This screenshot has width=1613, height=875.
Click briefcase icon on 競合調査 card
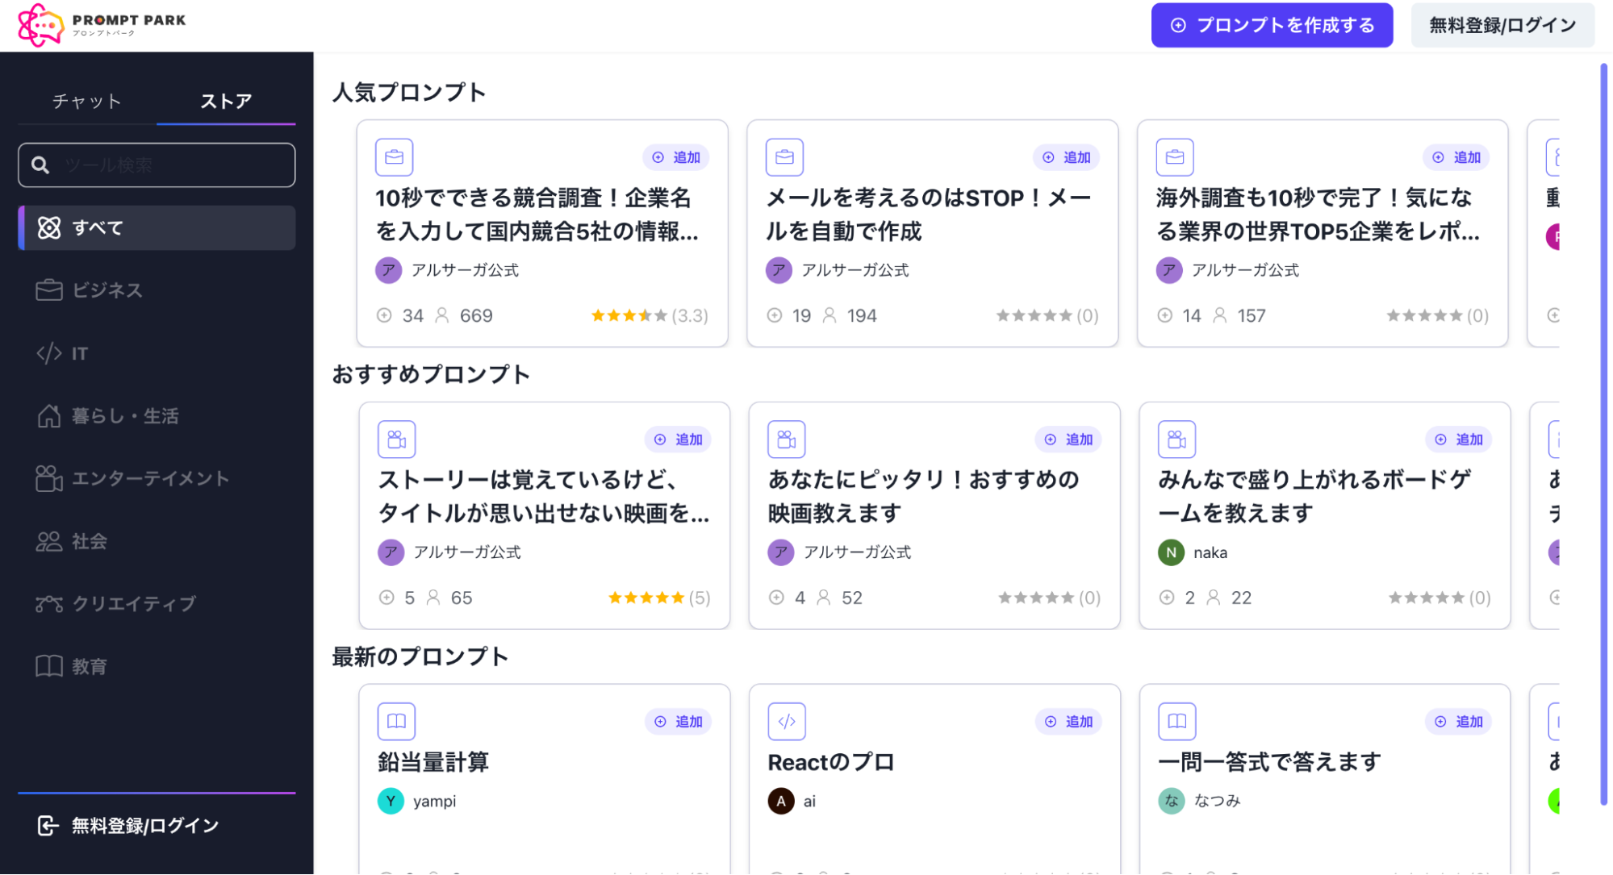394,157
